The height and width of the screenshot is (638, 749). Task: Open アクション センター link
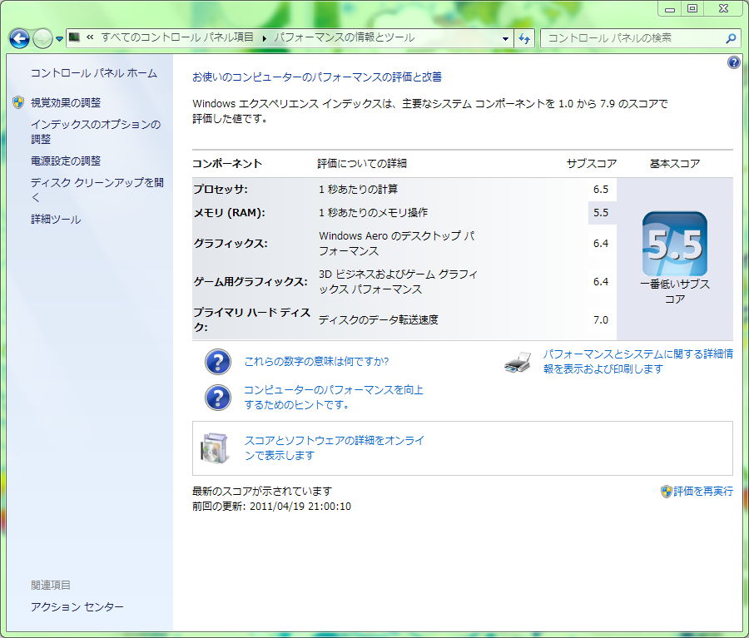(x=77, y=607)
